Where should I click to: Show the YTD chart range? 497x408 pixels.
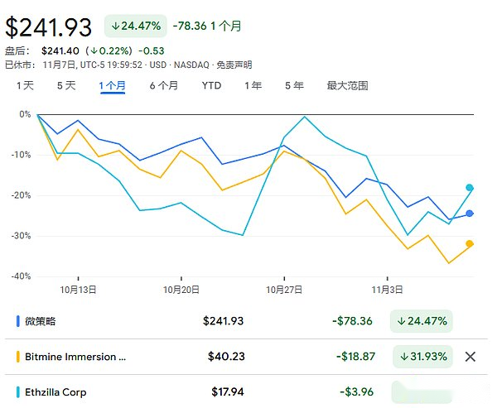211,85
